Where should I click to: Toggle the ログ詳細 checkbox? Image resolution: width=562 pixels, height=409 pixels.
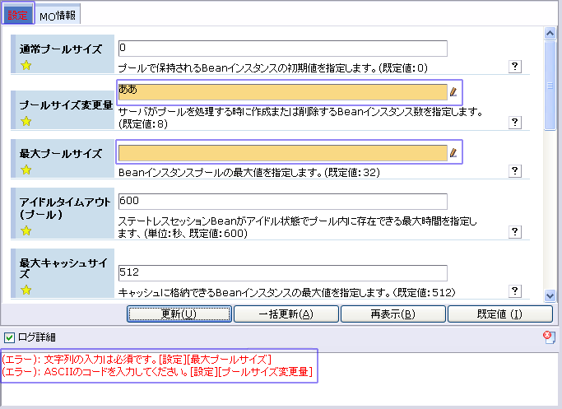click(x=9, y=337)
